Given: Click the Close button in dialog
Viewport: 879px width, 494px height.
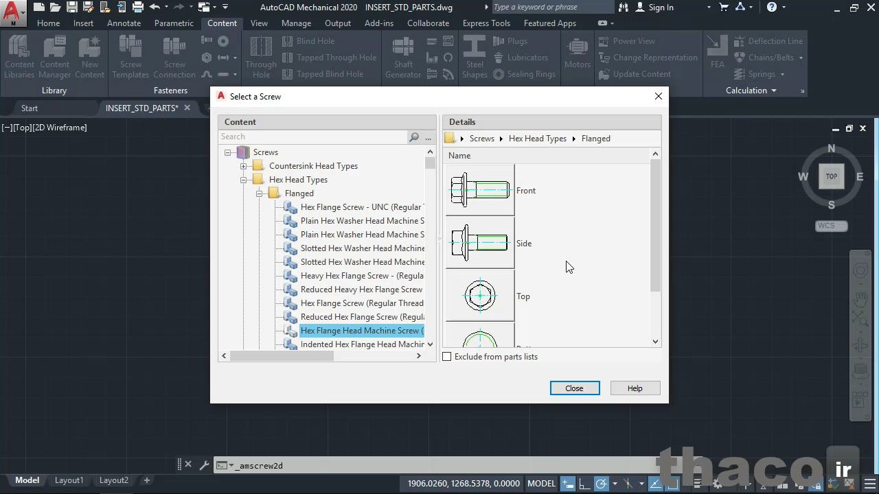Looking at the screenshot, I should [x=575, y=388].
